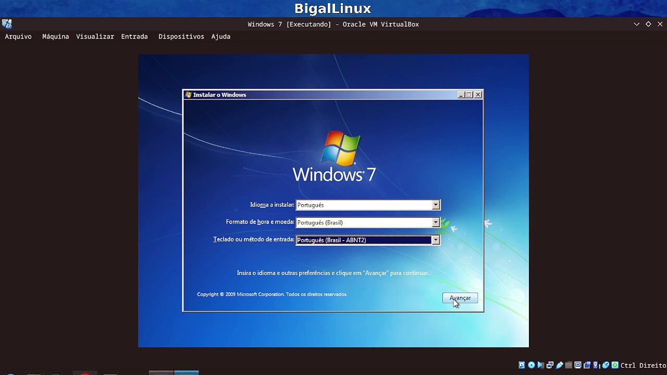This screenshot has height=375, width=667.
Task: Click the optical disc status icon
Action: coord(532,365)
